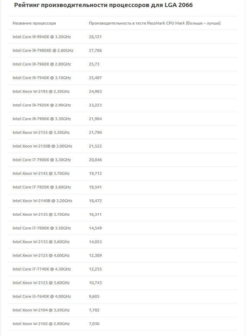Select Intel Core i9-7940X @ 3.10GHz
246x336 pixels.
pyautogui.click(x=42, y=78)
